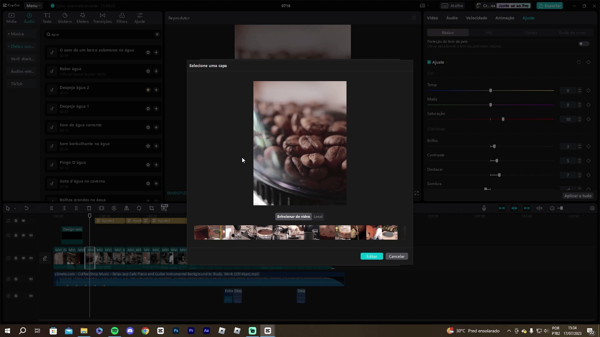600x337 pixels.
Task: Open the Stickers panel icon
Action: pos(65,18)
